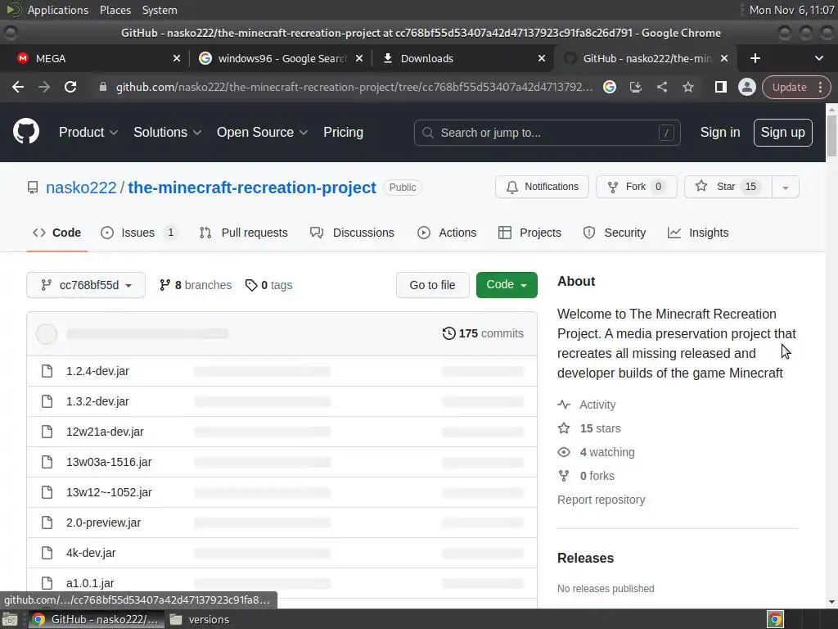Expand the Product menu
838x629 pixels.
[x=88, y=132]
